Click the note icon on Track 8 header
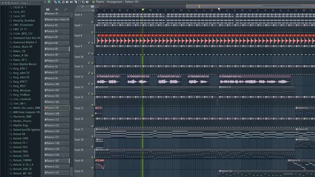Screen dimensions: 315x177 pyautogui.click(x=89, y=42)
